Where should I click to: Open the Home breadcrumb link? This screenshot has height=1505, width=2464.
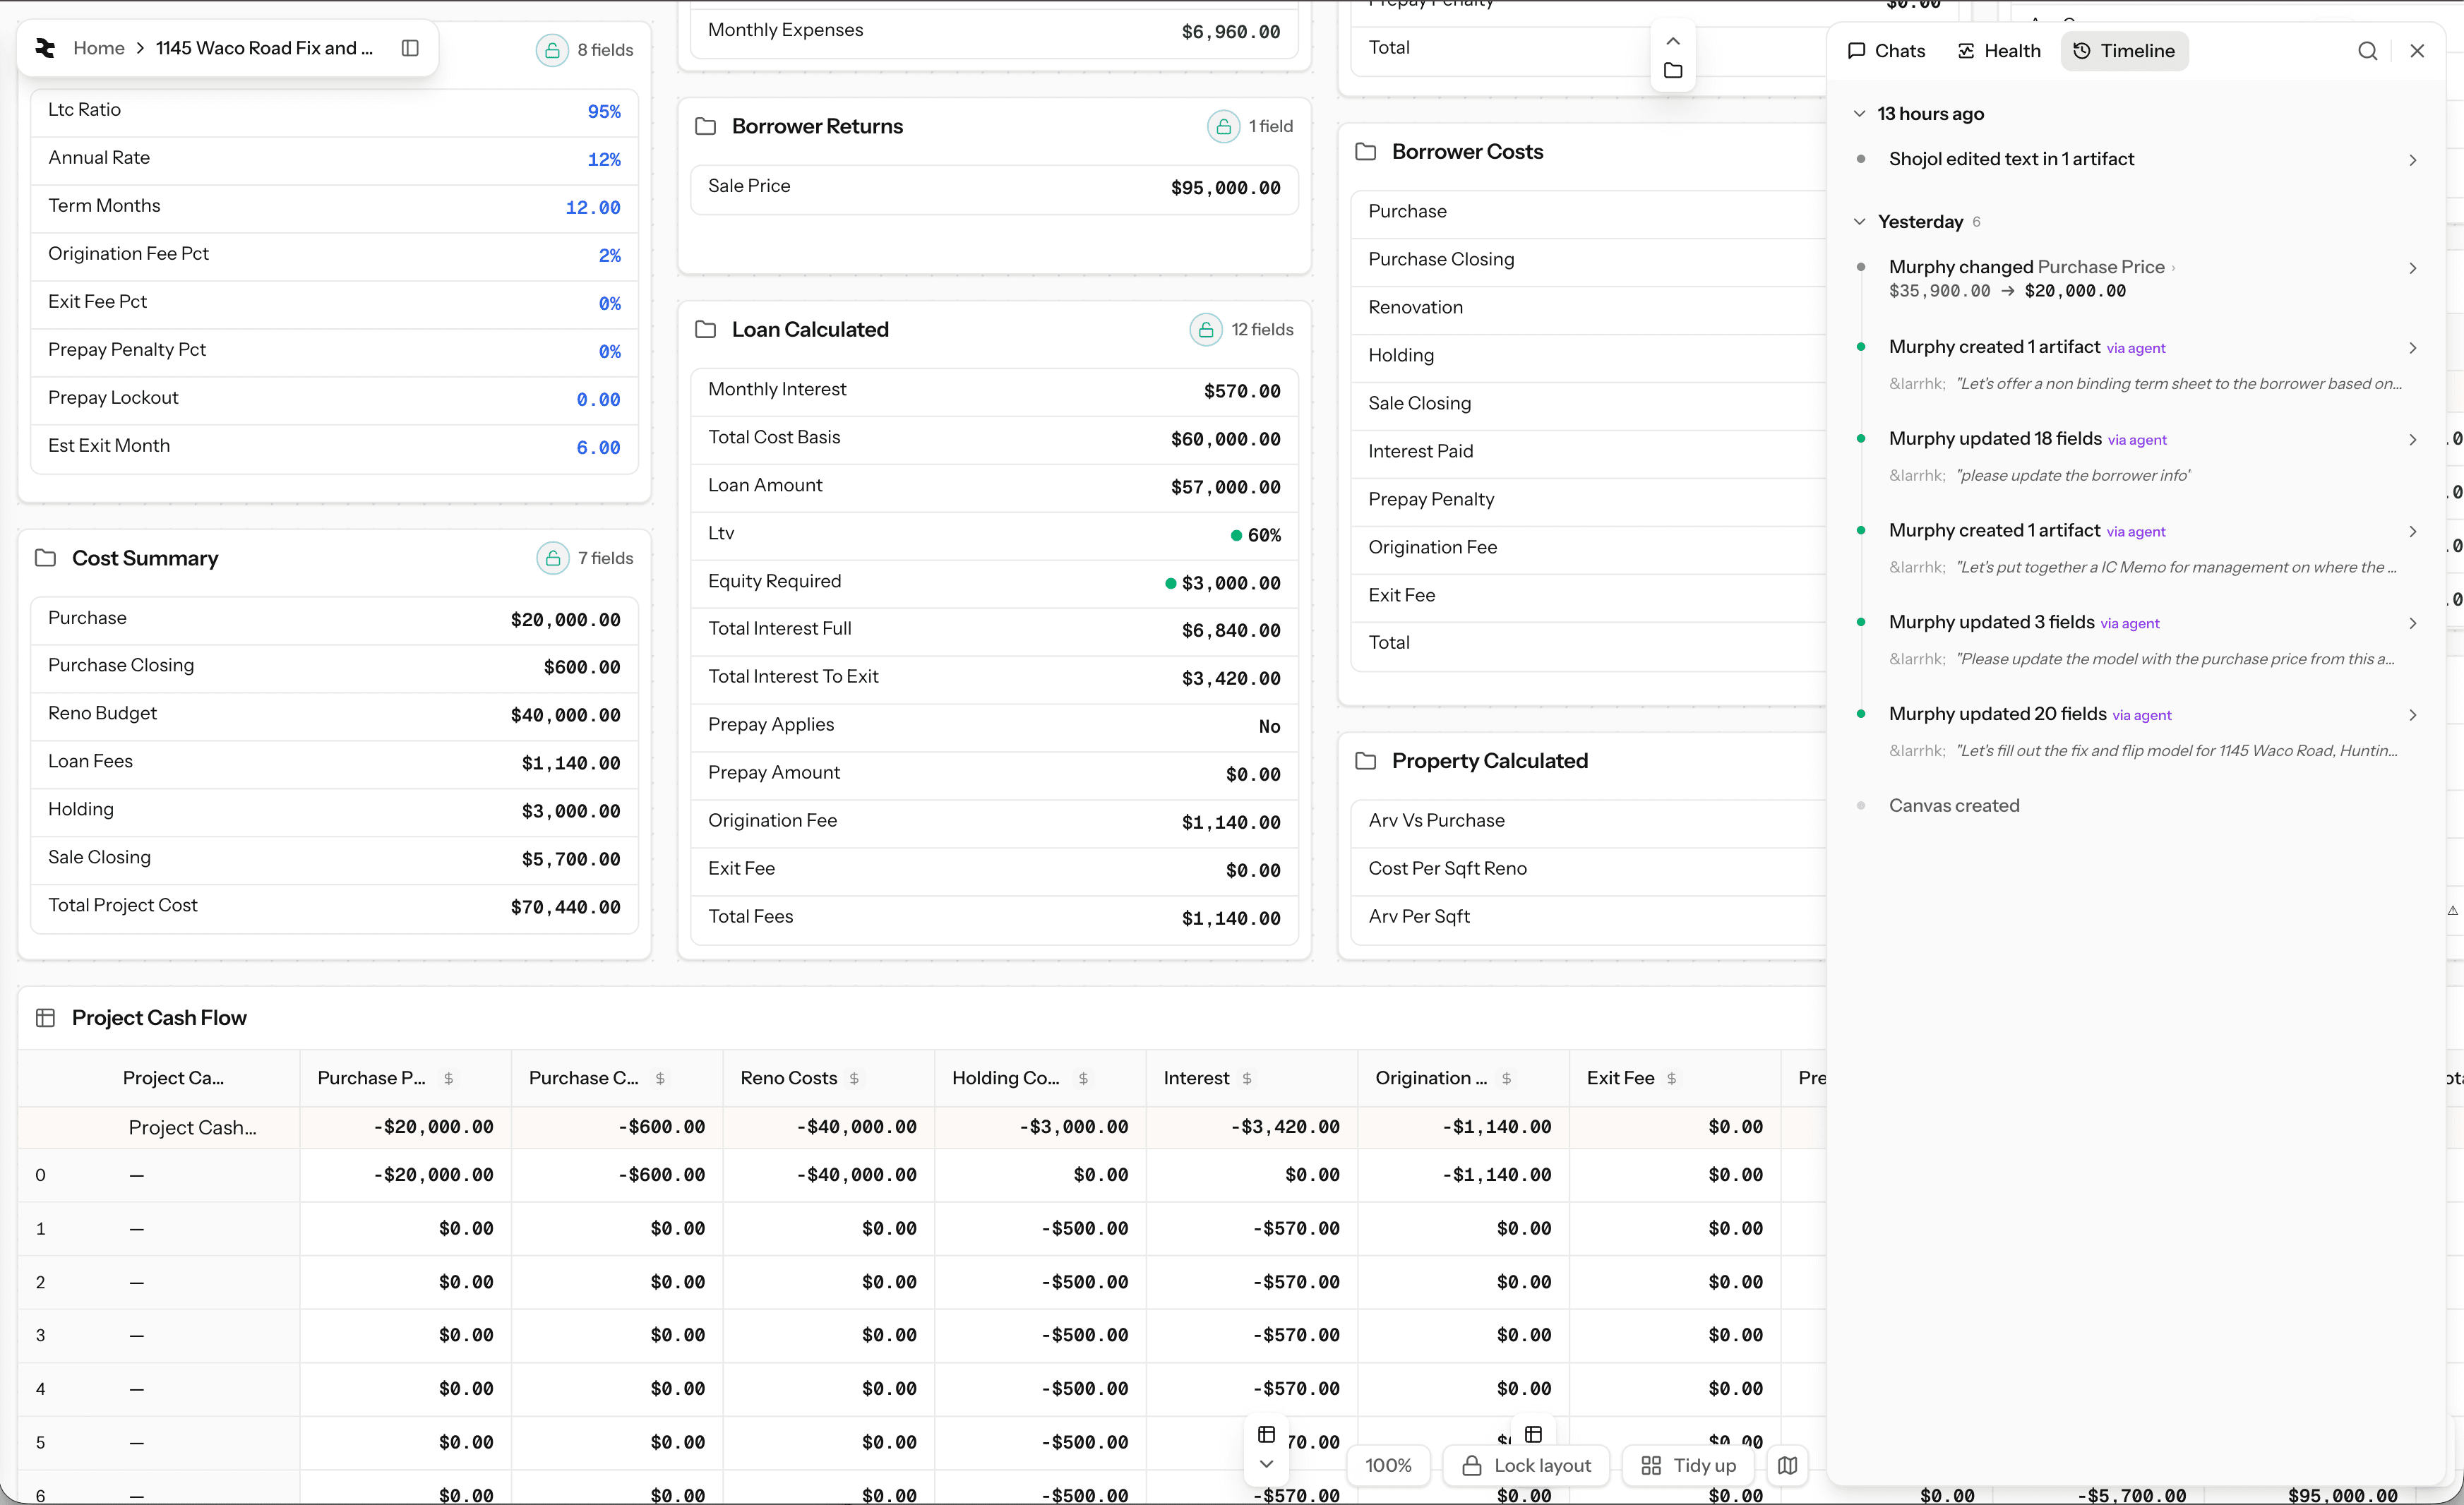click(x=98, y=48)
